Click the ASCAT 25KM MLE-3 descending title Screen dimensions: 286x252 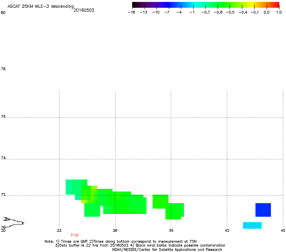pyautogui.click(x=41, y=7)
